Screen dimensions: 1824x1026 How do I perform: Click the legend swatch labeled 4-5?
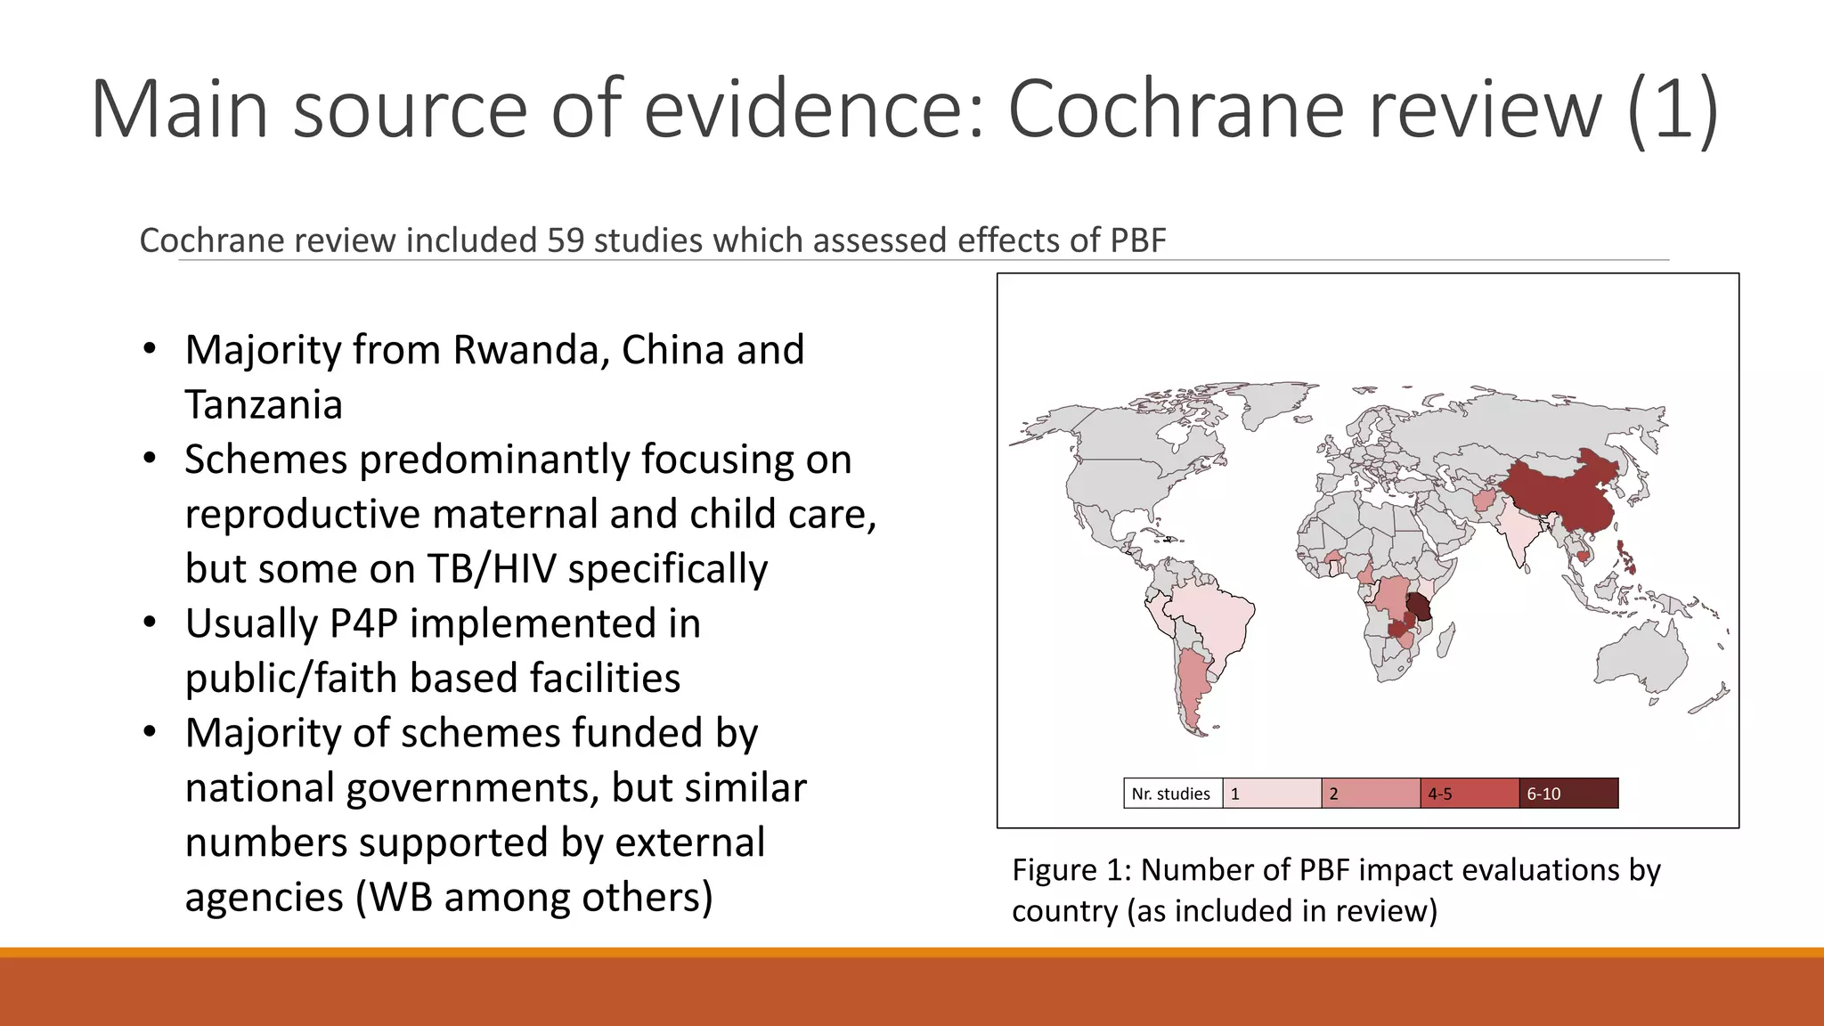[1470, 794]
